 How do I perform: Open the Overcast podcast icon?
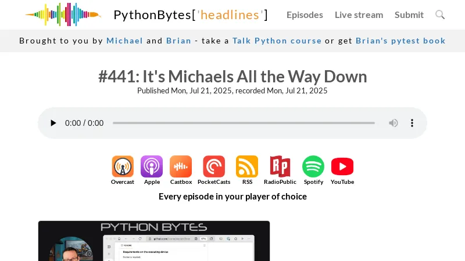point(123,166)
